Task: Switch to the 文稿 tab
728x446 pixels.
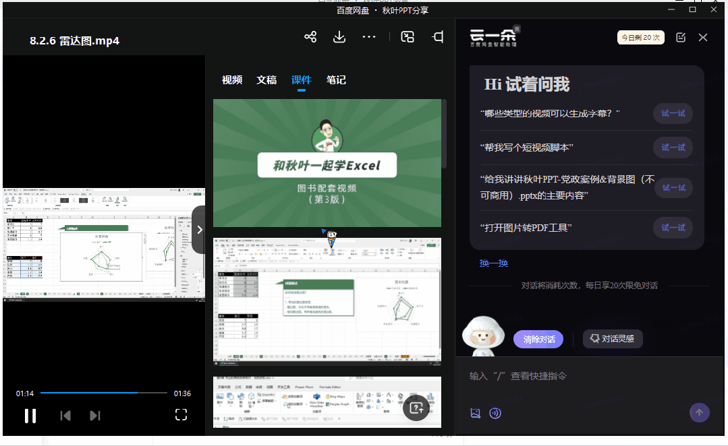Action: pyautogui.click(x=267, y=80)
